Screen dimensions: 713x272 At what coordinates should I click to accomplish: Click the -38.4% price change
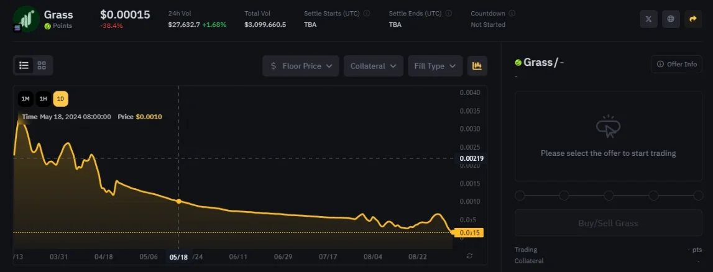(111, 26)
